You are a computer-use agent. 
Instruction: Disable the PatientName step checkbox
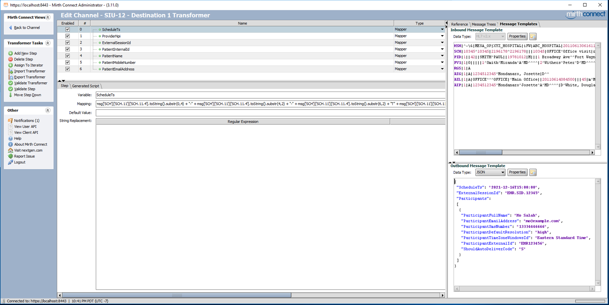click(x=67, y=56)
